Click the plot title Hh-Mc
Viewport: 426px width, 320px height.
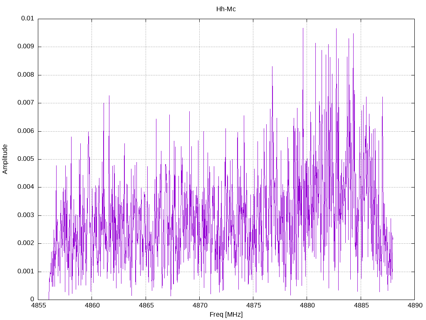tap(226, 9)
